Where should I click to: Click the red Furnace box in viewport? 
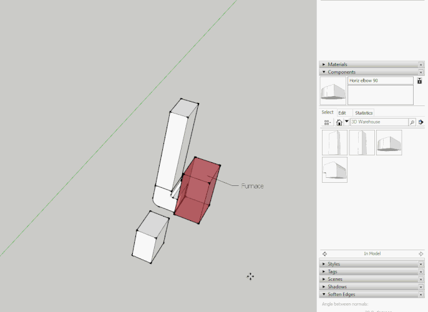[x=198, y=191]
